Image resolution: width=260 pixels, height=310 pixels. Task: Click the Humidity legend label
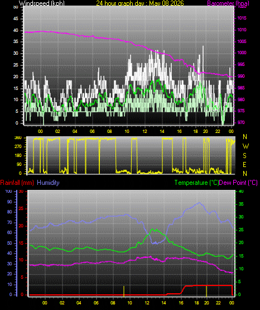coord(48,183)
